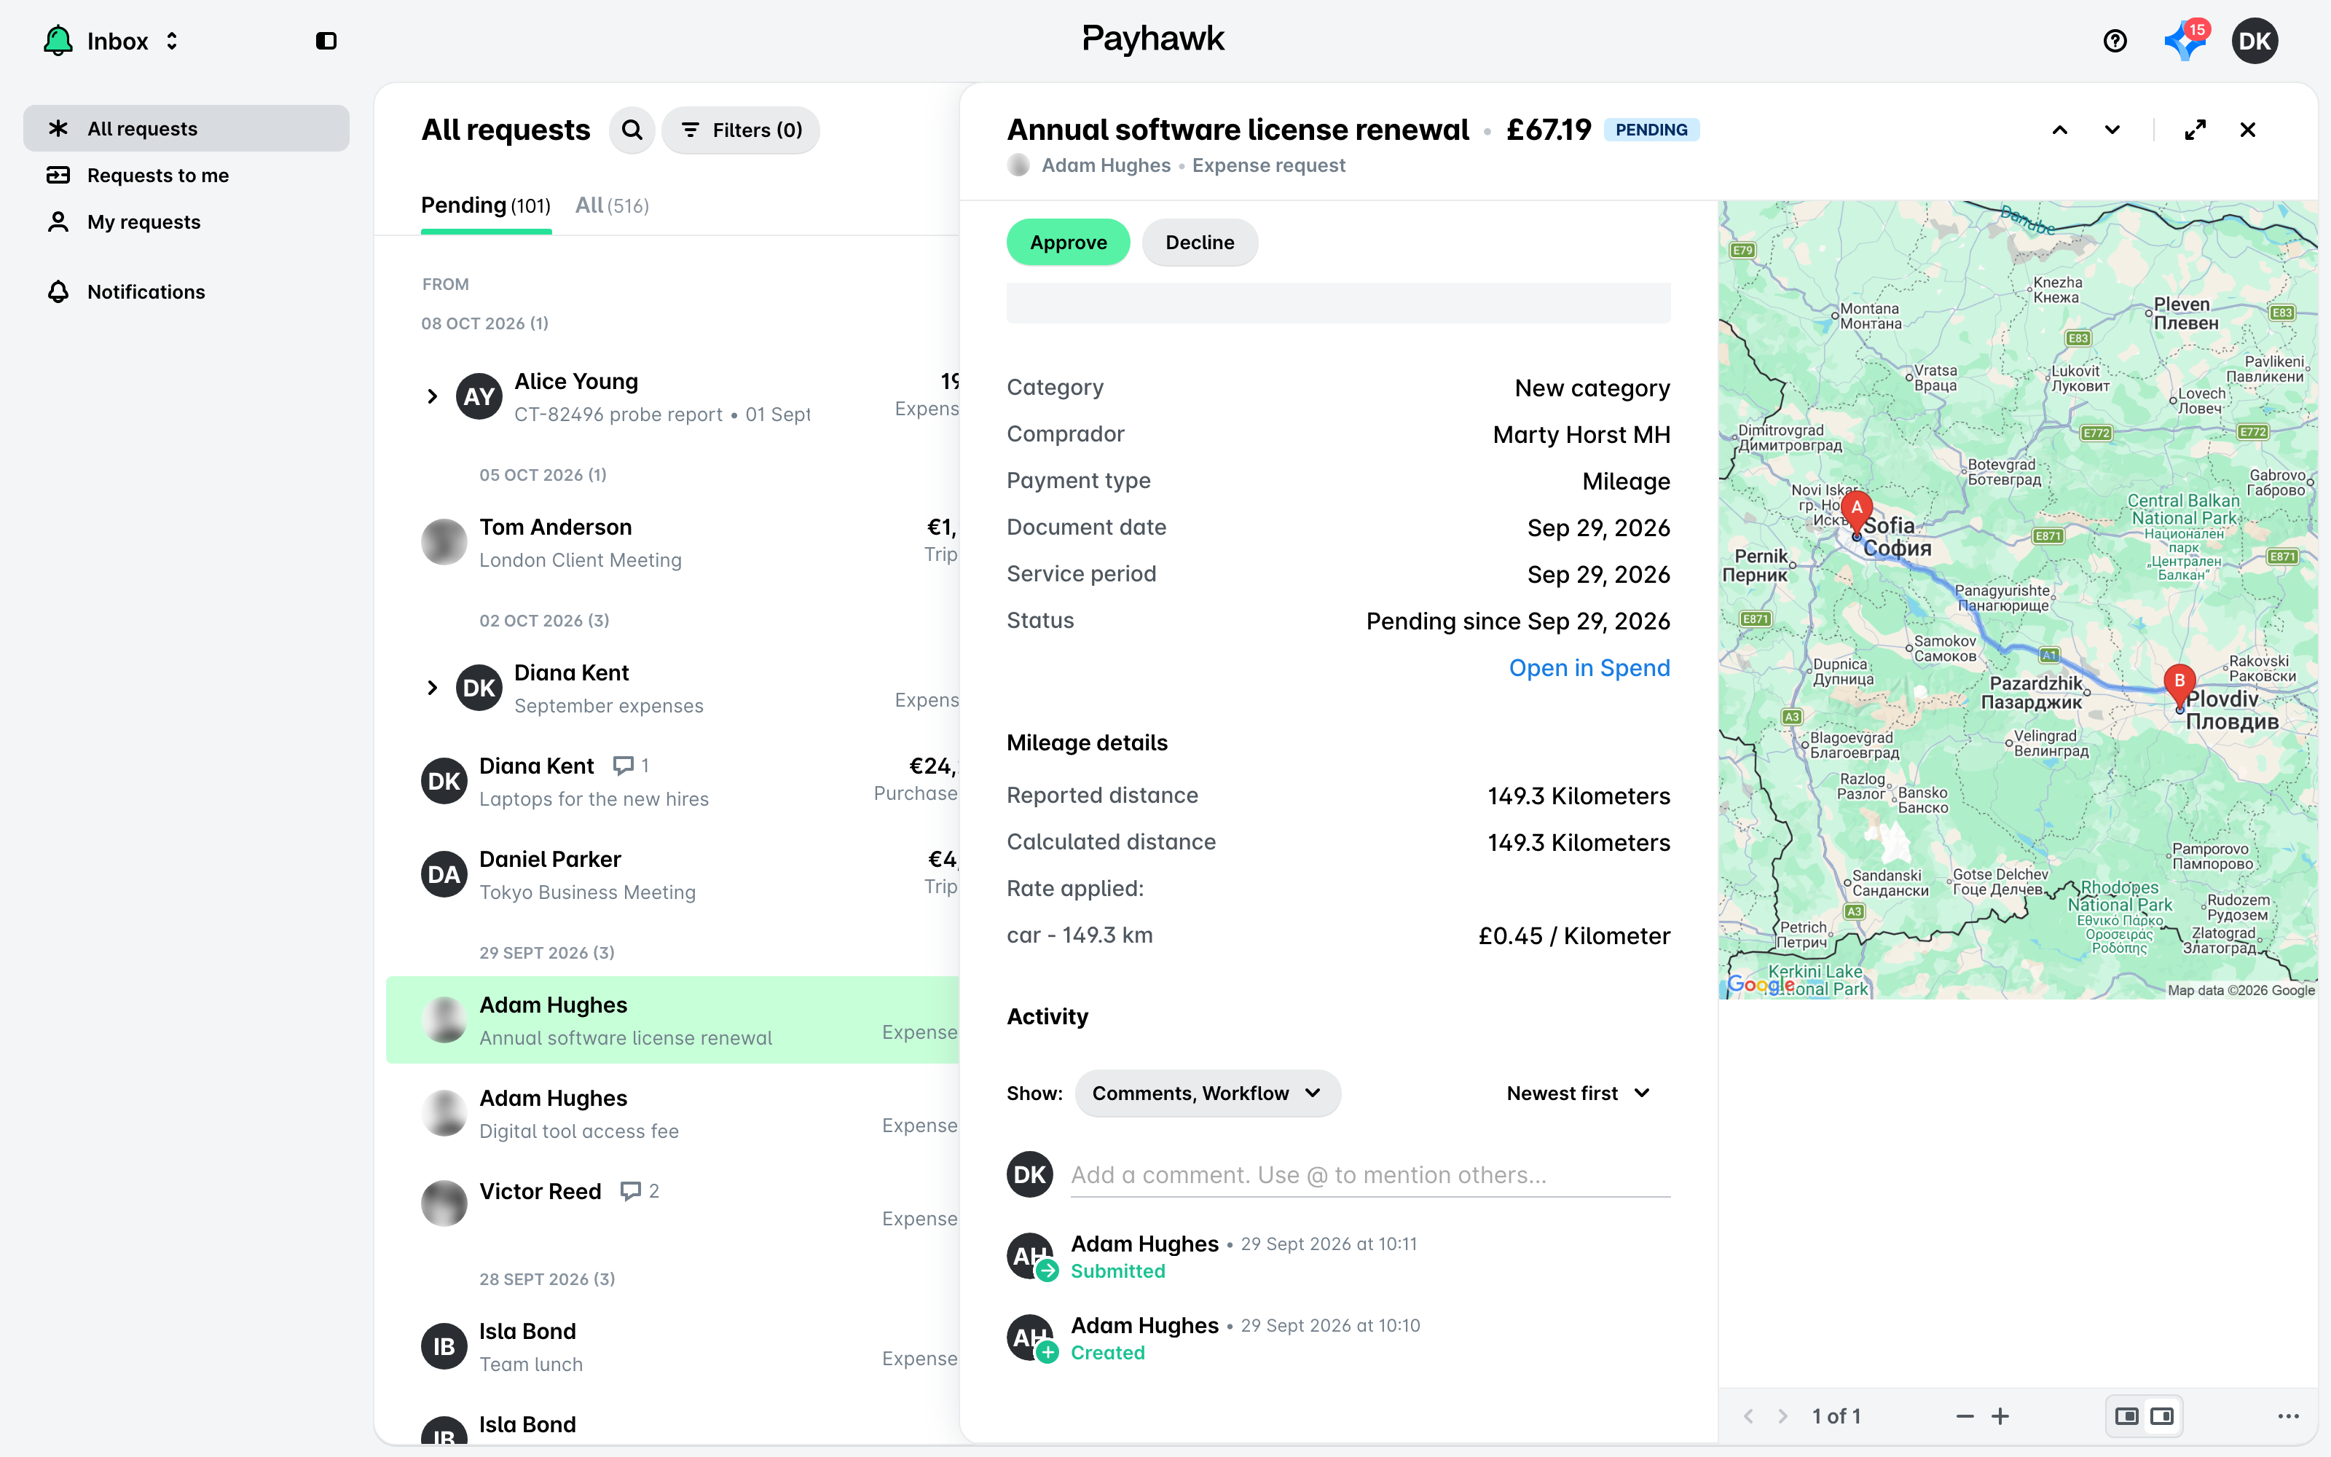Click the Google map logo
Screen dimensions: 2331x1457
[x=1759, y=985]
